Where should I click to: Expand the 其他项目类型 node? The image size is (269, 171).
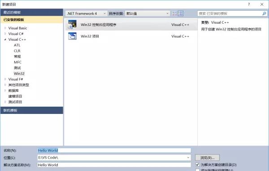[5, 85]
